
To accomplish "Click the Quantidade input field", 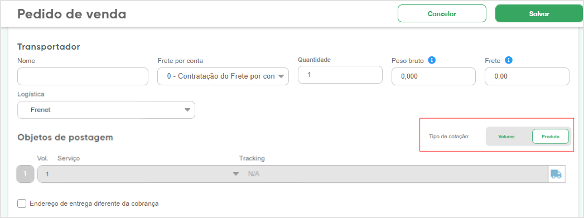I will (x=340, y=75).
